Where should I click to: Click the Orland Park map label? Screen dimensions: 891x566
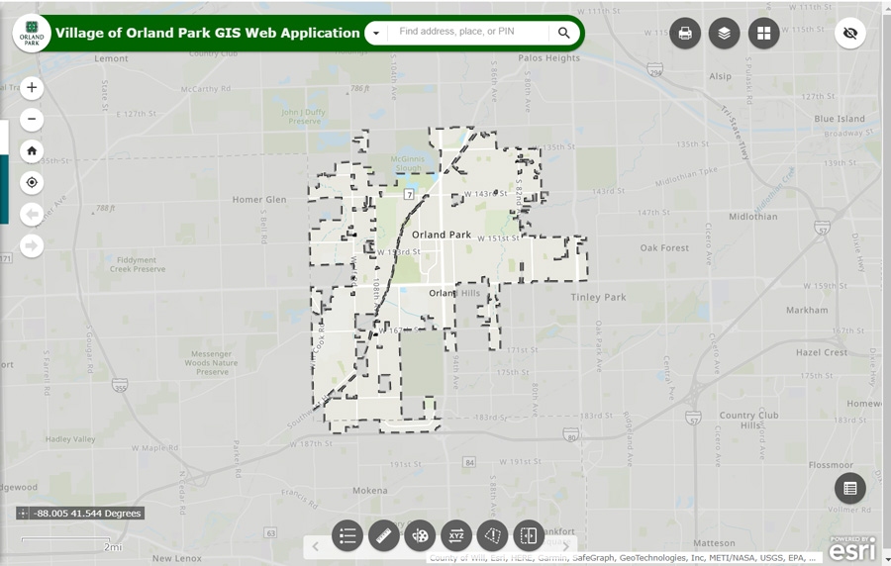441,235
